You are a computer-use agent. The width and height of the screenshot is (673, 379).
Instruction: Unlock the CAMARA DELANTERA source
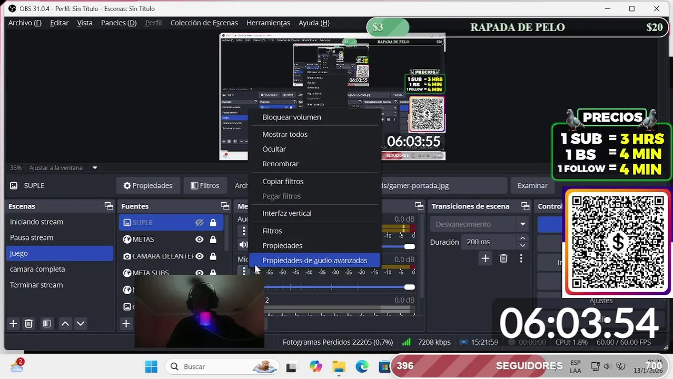pos(213,256)
